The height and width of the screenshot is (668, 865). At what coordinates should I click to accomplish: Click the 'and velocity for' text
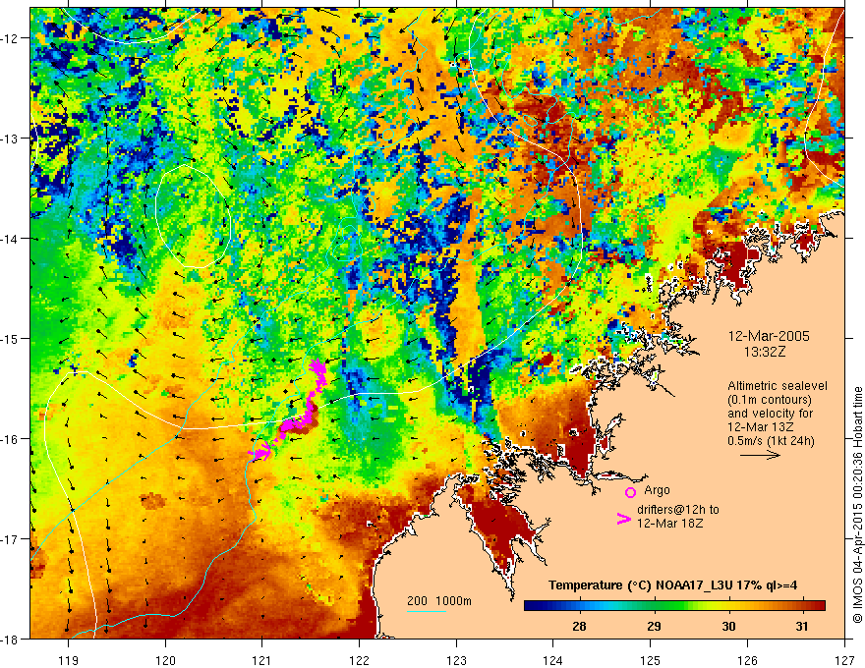click(x=770, y=414)
